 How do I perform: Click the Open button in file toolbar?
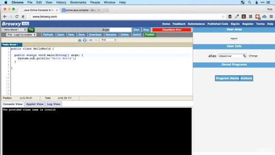(x=61, y=34)
